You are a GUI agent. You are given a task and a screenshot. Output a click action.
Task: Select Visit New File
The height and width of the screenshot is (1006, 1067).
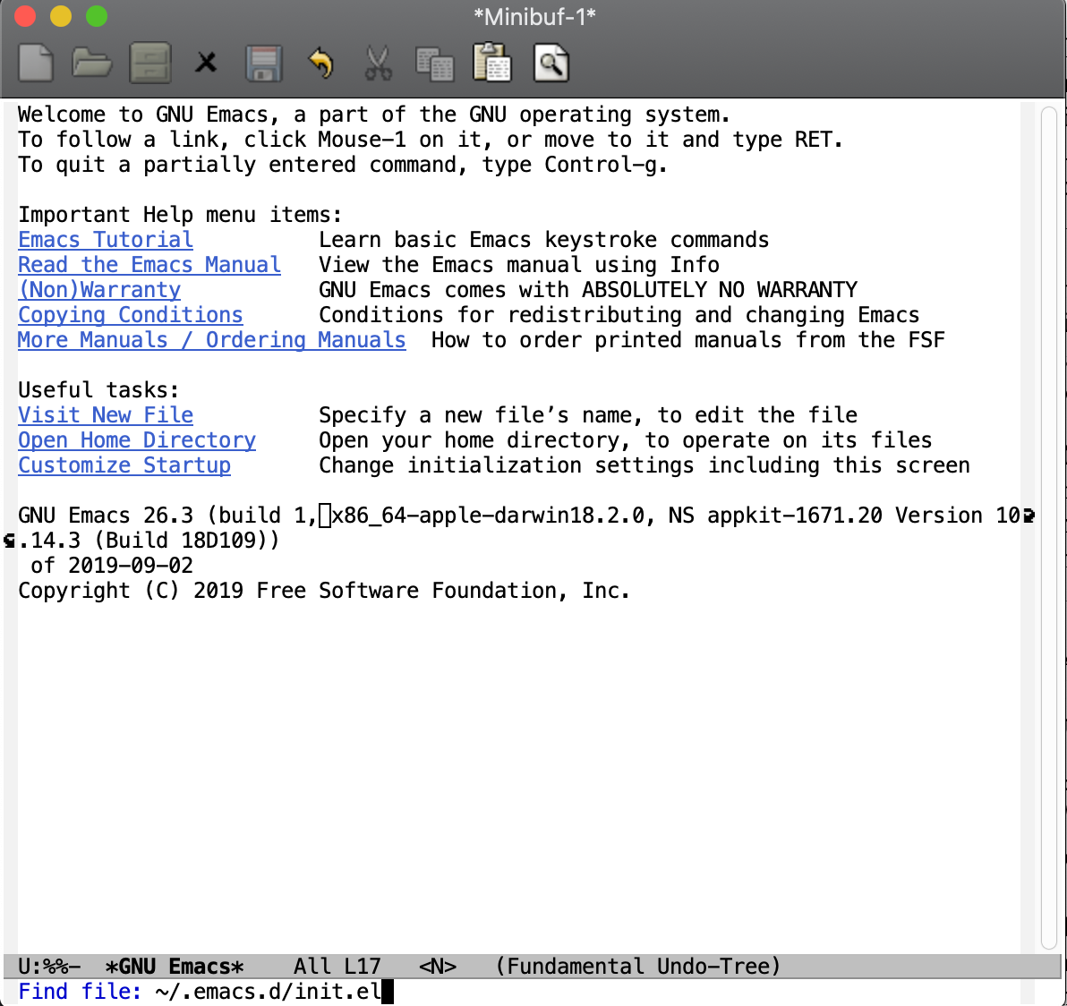point(105,414)
